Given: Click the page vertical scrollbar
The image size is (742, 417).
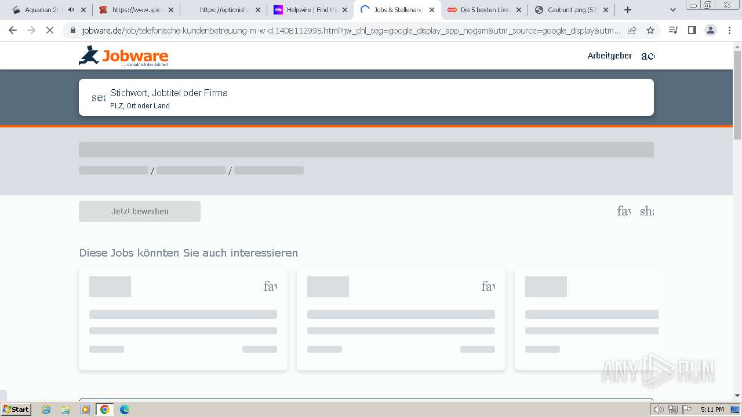Looking at the screenshot, I should (737, 95).
